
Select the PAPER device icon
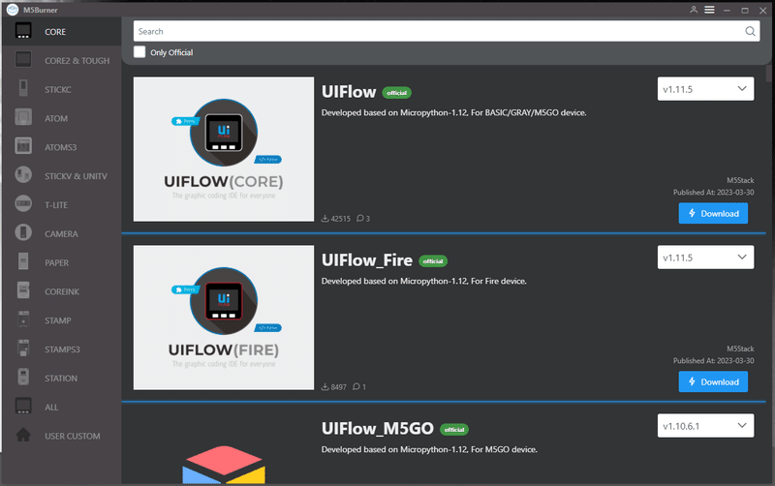[x=23, y=261]
